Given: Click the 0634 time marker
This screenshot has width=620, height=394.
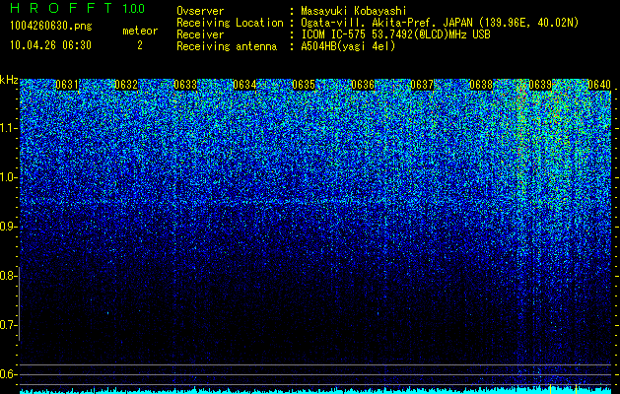Looking at the screenshot, I should [x=244, y=85].
